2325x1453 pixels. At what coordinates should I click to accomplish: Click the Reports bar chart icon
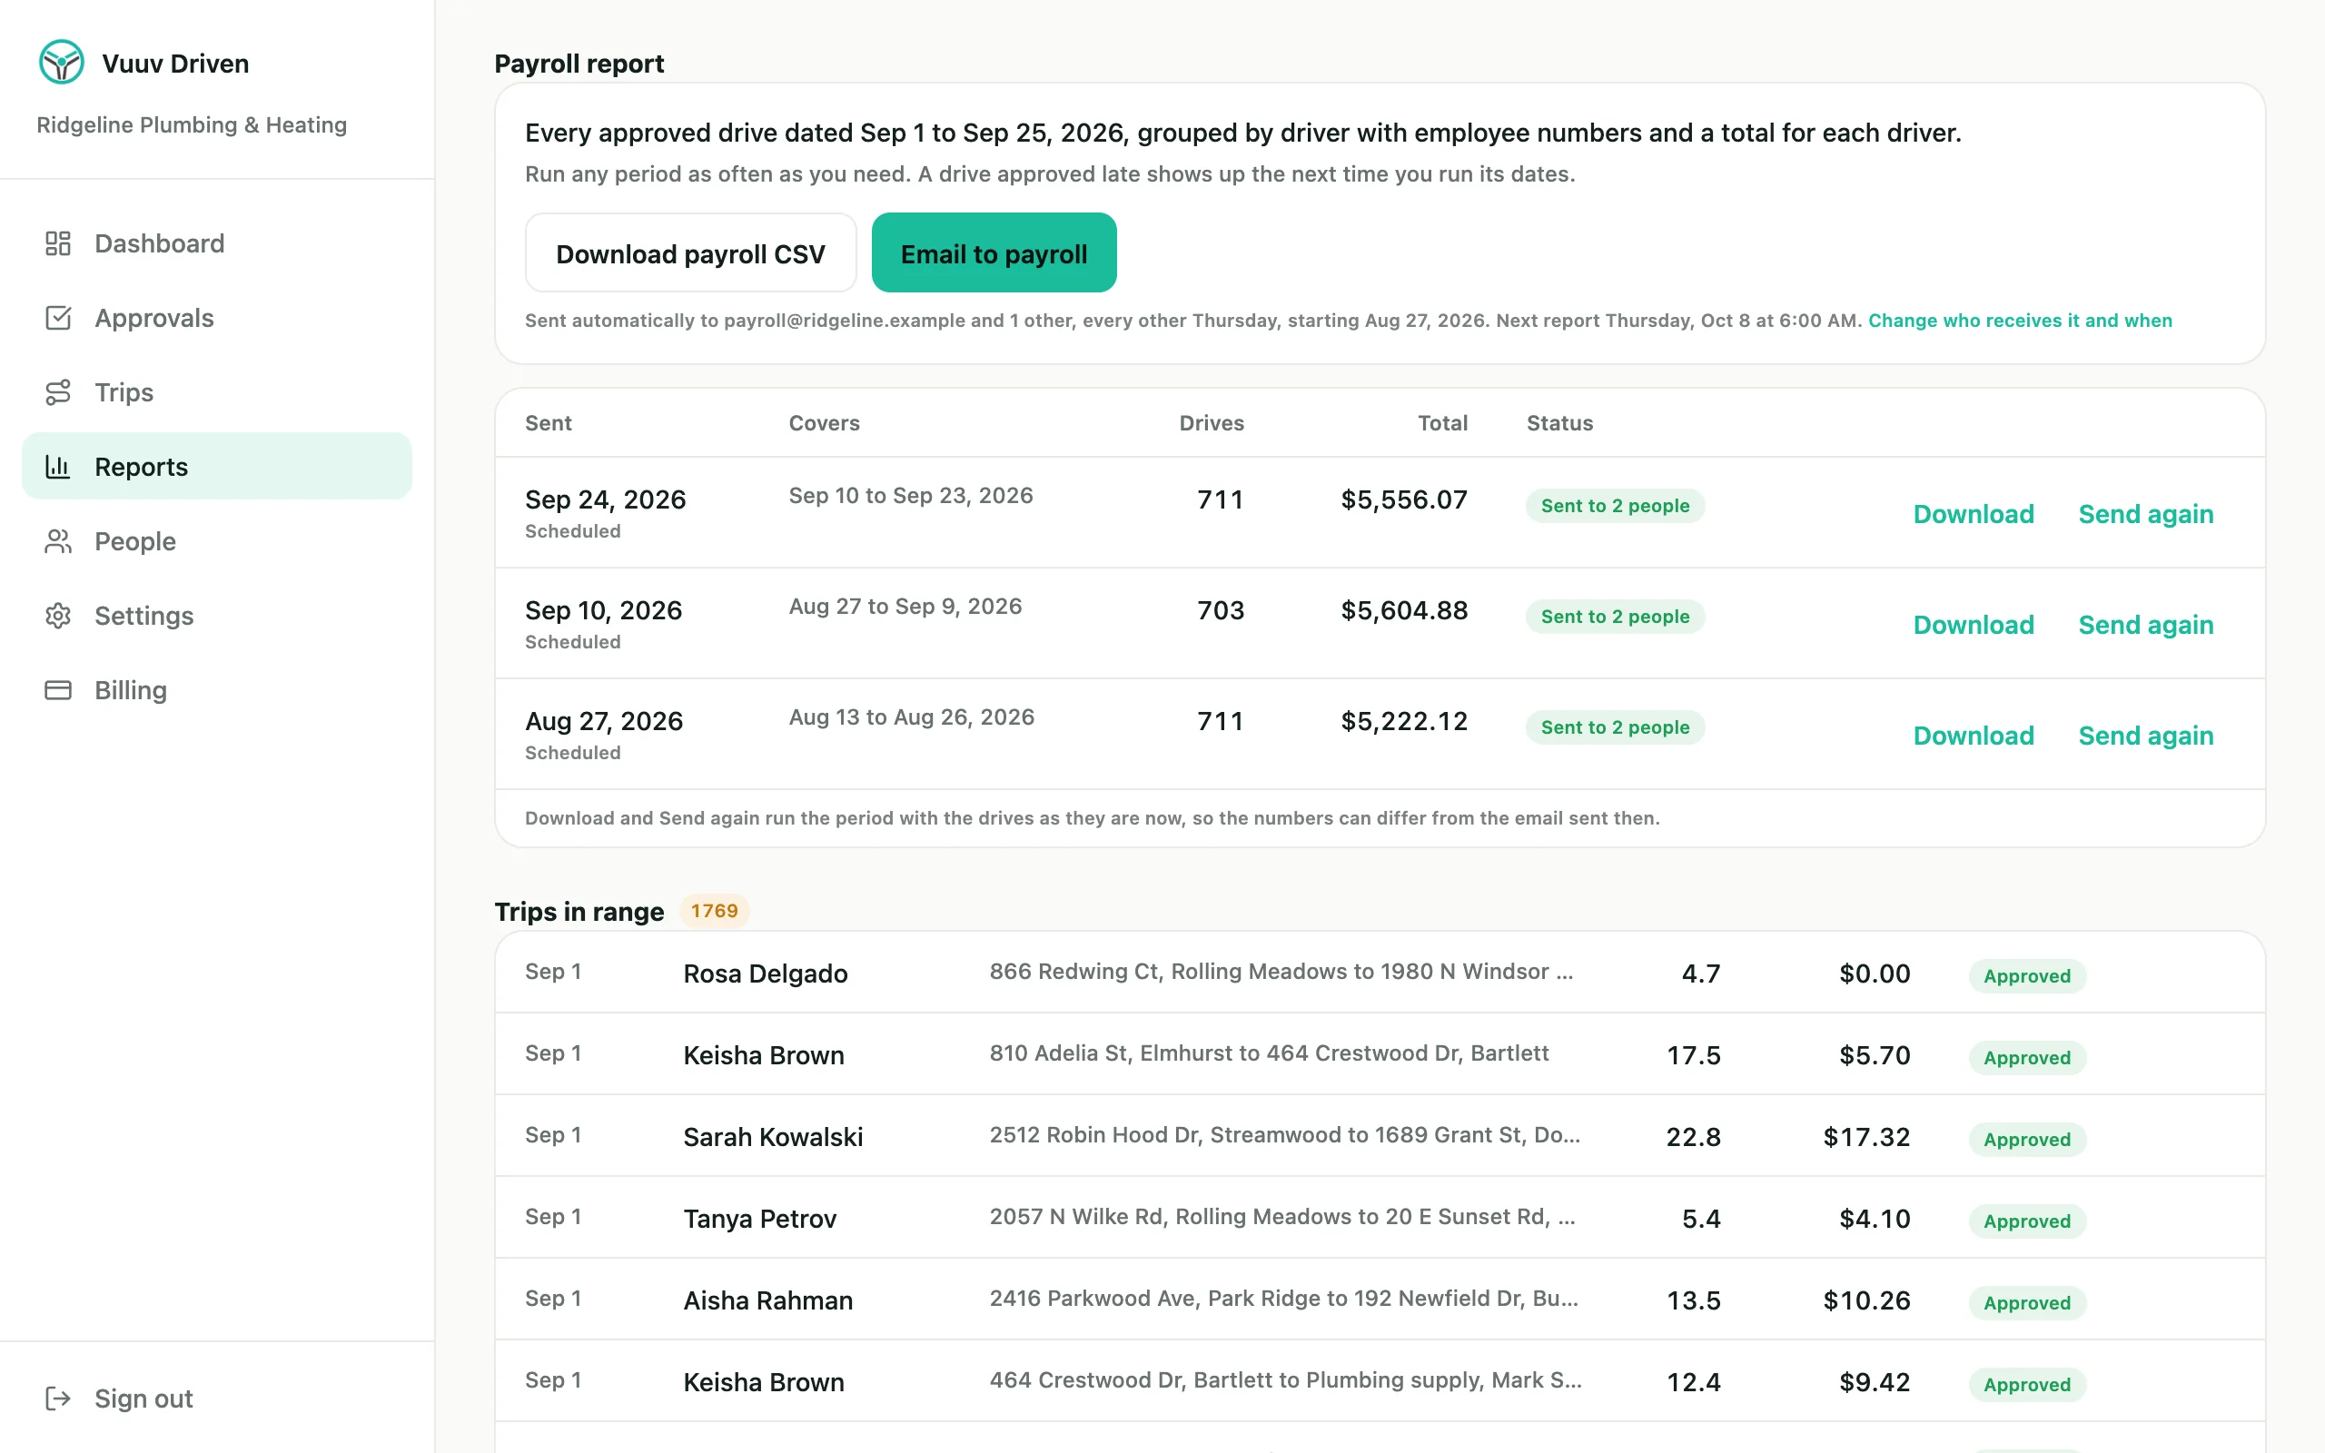pos(57,467)
